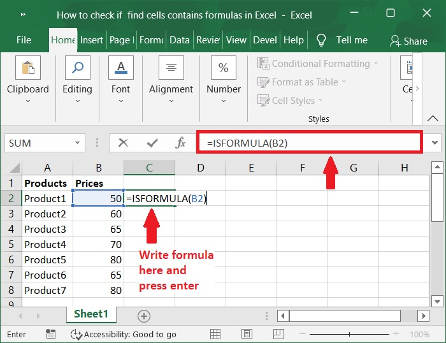The width and height of the screenshot is (446, 343).
Task: Switch to the Developer tab
Action: tap(265, 40)
